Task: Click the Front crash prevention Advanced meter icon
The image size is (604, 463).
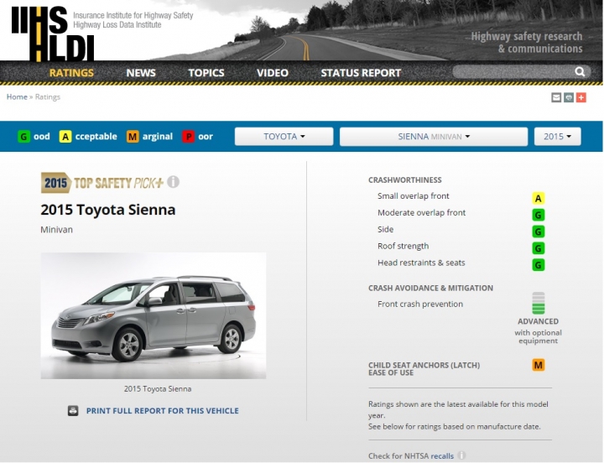Action: point(538,303)
